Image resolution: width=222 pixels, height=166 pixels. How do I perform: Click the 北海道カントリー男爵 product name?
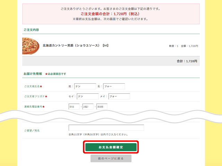click(76, 45)
